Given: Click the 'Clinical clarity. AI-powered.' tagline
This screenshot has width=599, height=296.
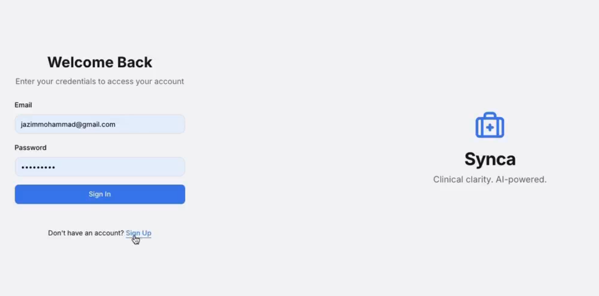Looking at the screenshot, I should (490, 179).
